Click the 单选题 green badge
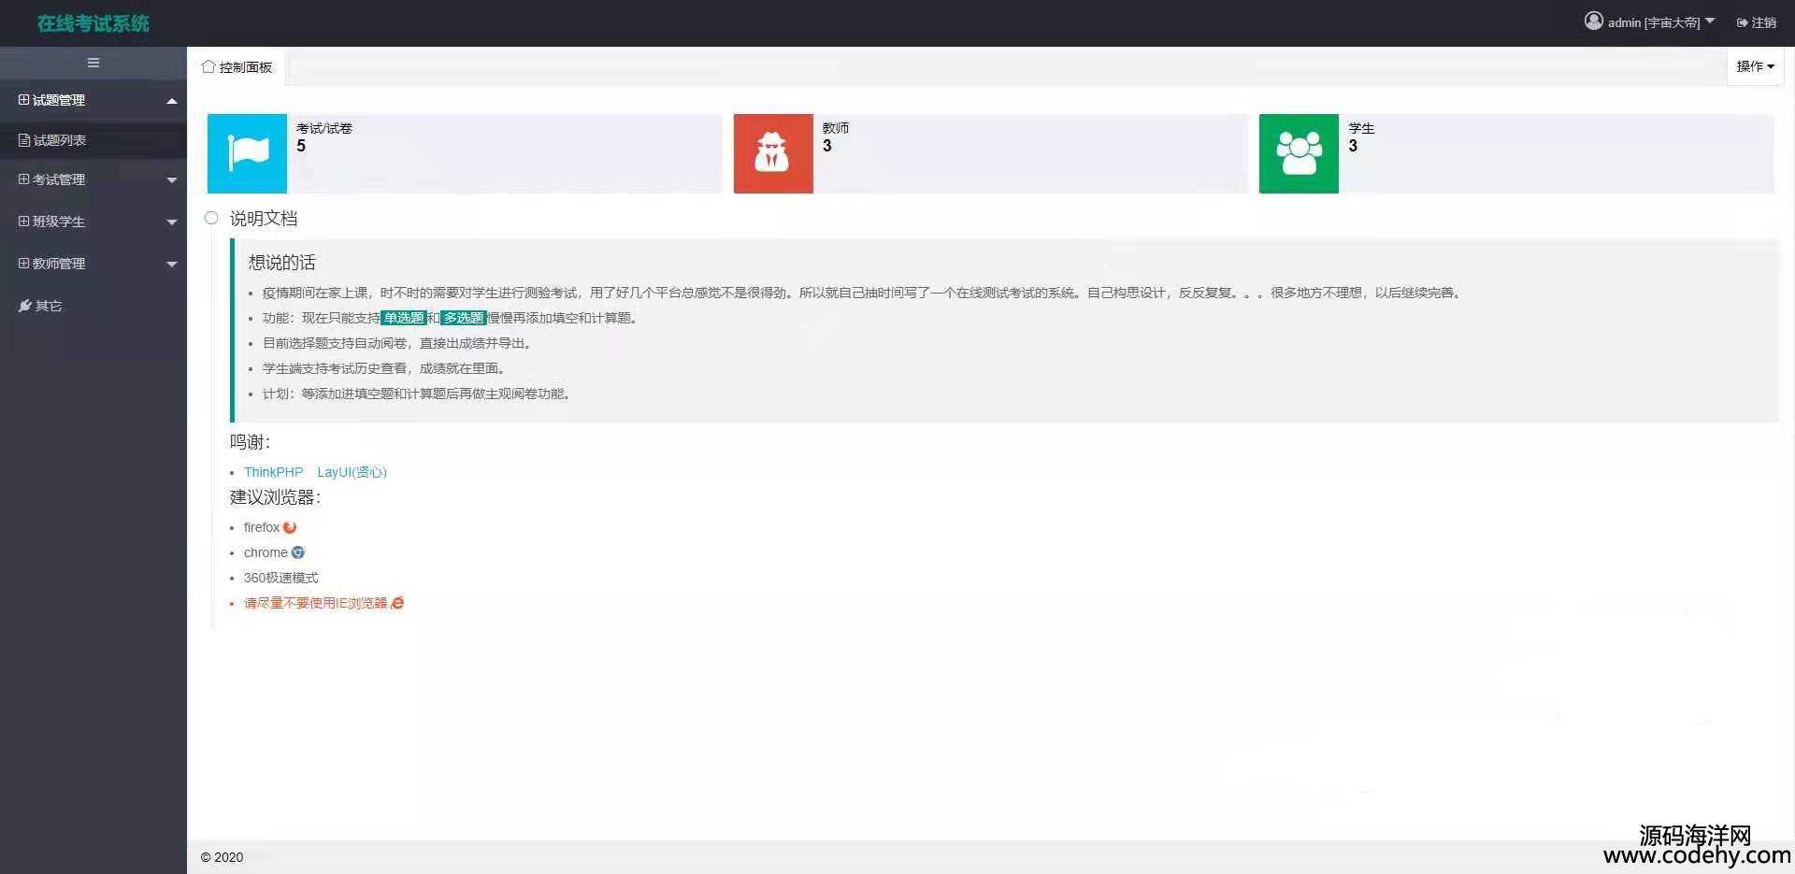Viewport: 1795px width, 874px height. pyautogui.click(x=404, y=318)
